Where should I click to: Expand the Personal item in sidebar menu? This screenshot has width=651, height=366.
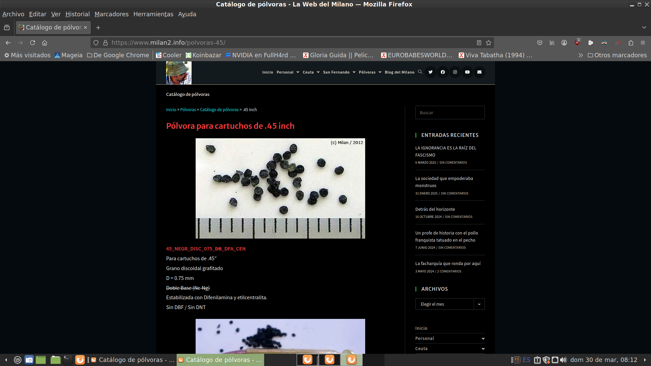click(483, 339)
